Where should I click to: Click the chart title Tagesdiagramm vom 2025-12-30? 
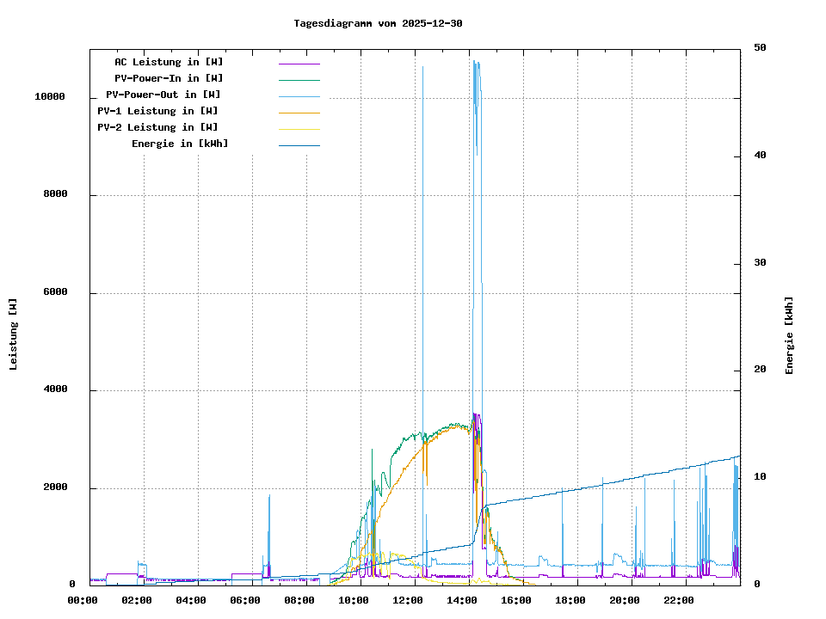pyautogui.click(x=378, y=23)
